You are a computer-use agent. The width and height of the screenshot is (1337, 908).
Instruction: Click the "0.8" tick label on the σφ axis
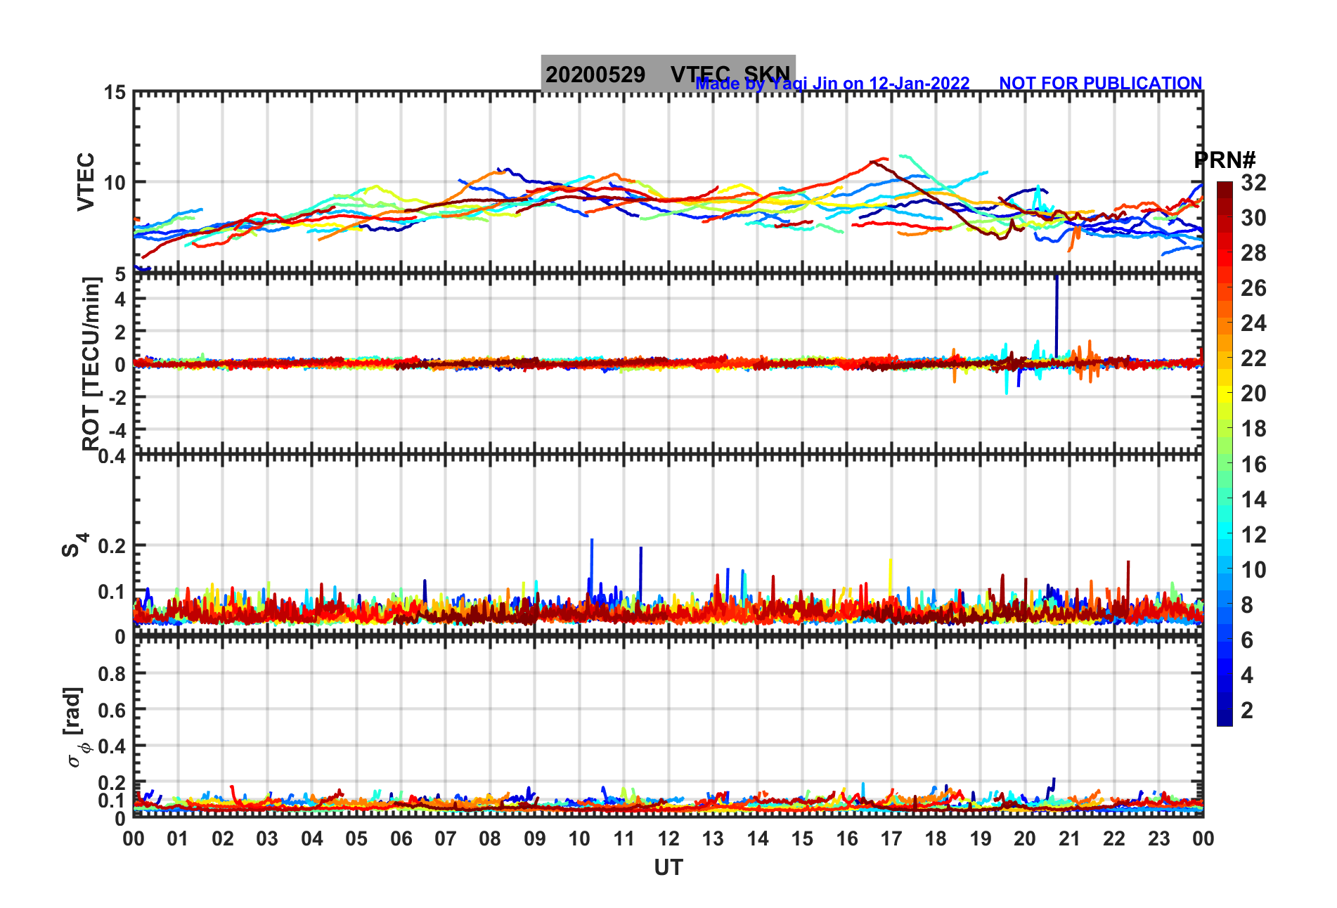point(112,674)
